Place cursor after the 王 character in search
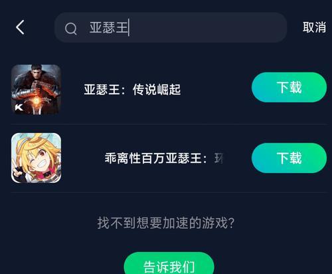Viewport: 332px width, 274px height. point(129,28)
